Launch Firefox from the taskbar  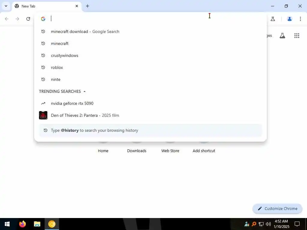22,224
